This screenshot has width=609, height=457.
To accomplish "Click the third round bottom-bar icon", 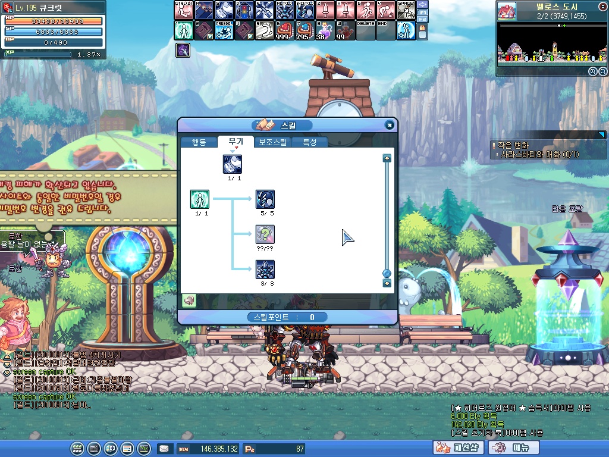I will pyautogui.click(x=111, y=449).
